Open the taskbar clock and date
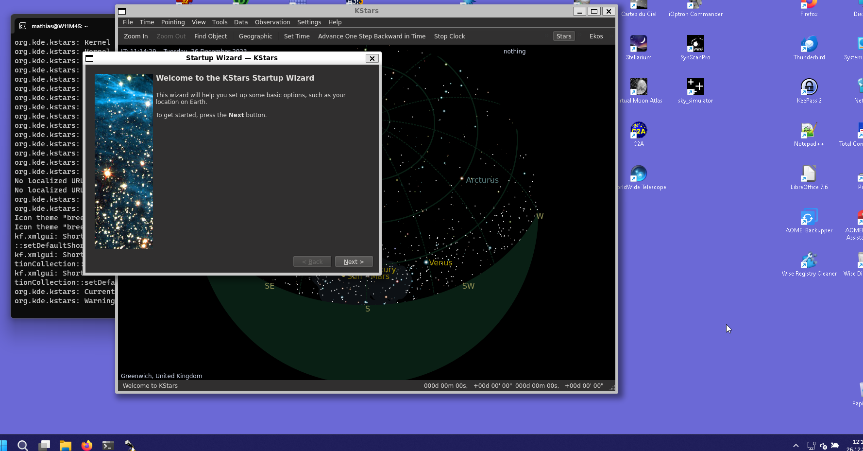This screenshot has width=863, height=451. point(855,445)
